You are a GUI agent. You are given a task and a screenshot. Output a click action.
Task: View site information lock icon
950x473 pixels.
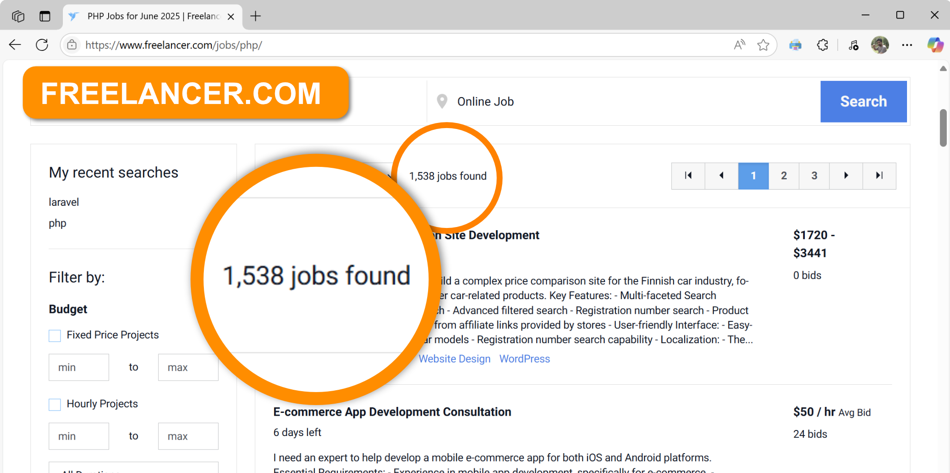72,45
